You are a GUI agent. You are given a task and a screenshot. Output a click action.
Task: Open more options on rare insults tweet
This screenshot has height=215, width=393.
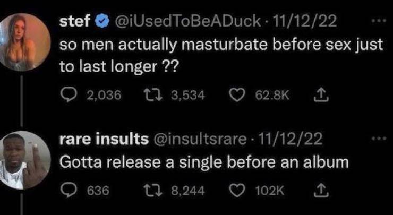coord(377,140)
